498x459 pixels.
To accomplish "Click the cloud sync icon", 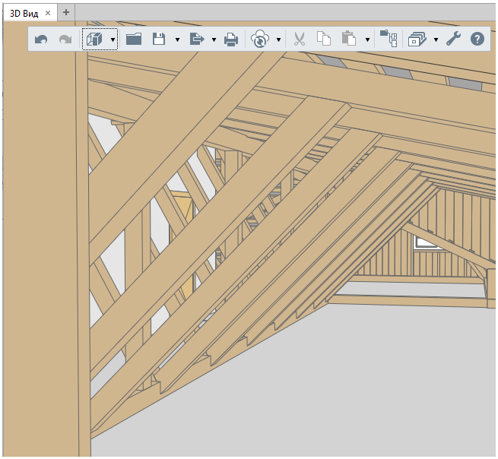I will click(x=260, y=40).
